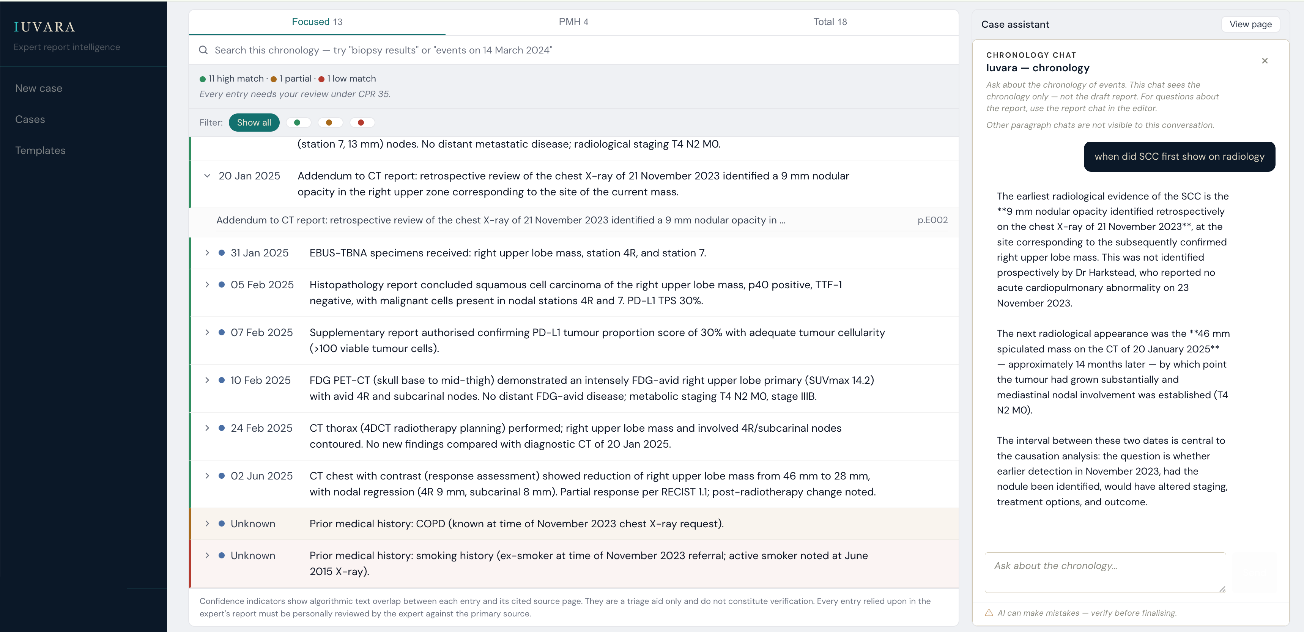
Task: Filter by amber partial match dot
Action: [x=329, y=123]
